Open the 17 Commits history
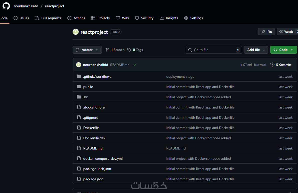This screenshot has height=193, width=298. [x=281, y=65]
